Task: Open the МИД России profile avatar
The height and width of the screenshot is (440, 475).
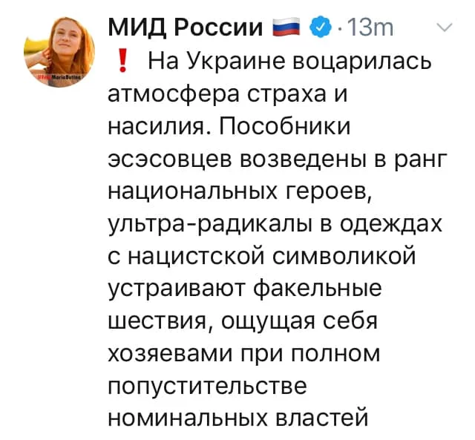Action: [59, 52]
